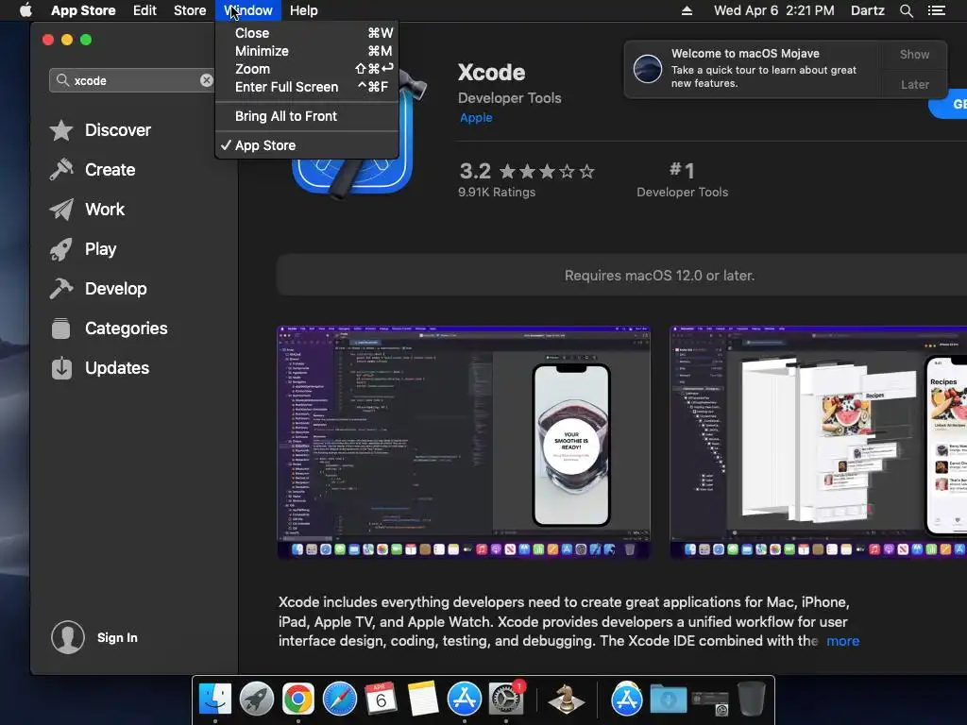Open System Preferences from the Dock
This screenshot has width=967, height=725.
coord(506,700)
